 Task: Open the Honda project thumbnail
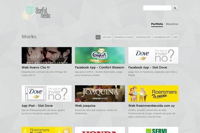tap(100, 130)
